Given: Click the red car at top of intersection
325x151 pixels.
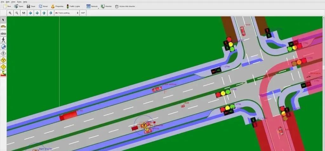Looking at the screenshot, I should [x=243, y=31].
